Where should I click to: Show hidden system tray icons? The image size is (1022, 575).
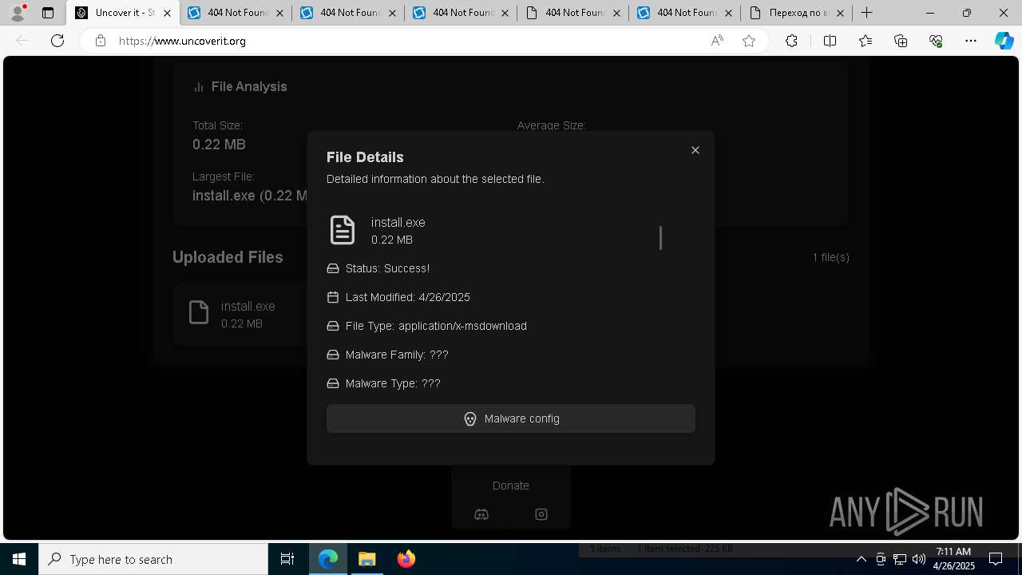coord(861,559)
